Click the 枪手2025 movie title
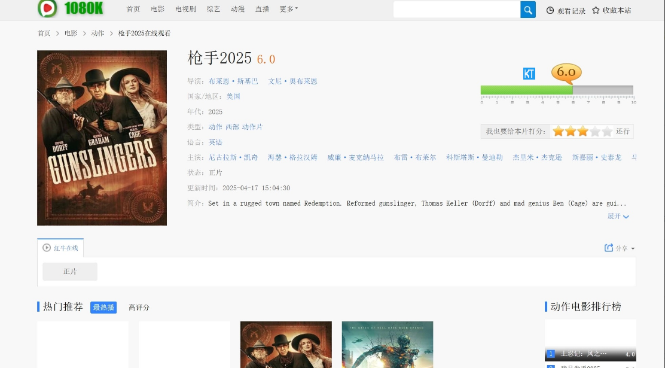The height and width of the screenshot is (368, 665). (x=219, y=58)
